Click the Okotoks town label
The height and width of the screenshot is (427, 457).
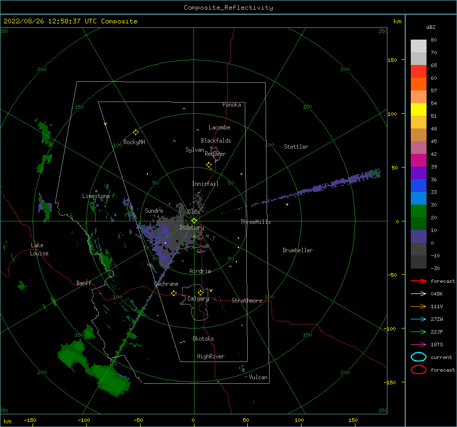(203, 339)
